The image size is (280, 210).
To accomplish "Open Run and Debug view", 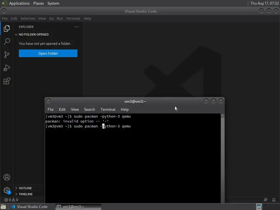I will tap(7, 68).
